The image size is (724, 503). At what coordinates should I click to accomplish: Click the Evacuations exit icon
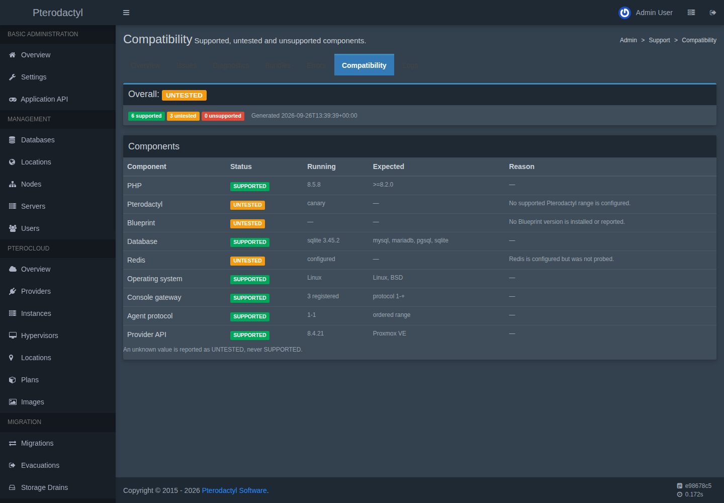tap(13, 465)
